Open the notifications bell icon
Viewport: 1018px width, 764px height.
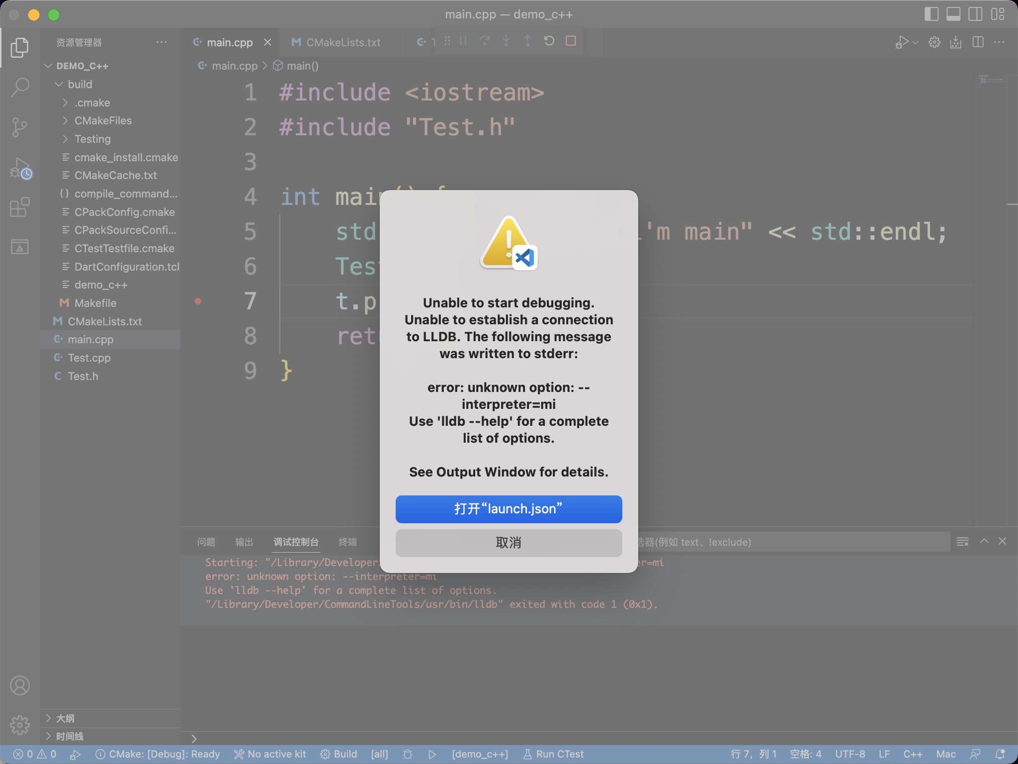(1000, 754)
